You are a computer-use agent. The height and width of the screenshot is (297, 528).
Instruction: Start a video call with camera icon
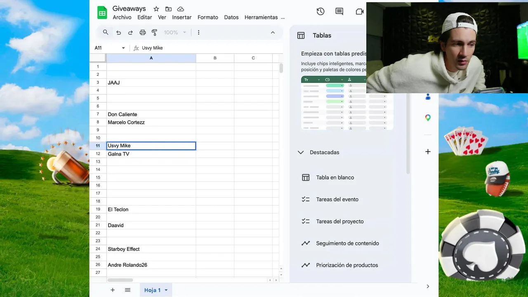(x=360, y=12)
